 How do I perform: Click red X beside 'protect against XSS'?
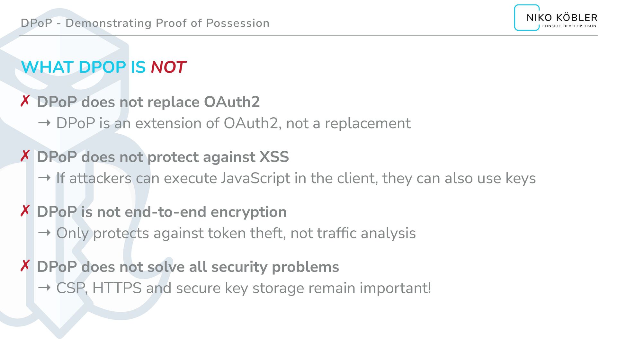25,156
